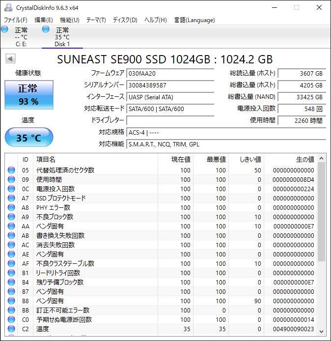Click status icon for A7 SSD プロテクトモード
The width and height of the screenshot is (331, 341).
click(11, 198)
